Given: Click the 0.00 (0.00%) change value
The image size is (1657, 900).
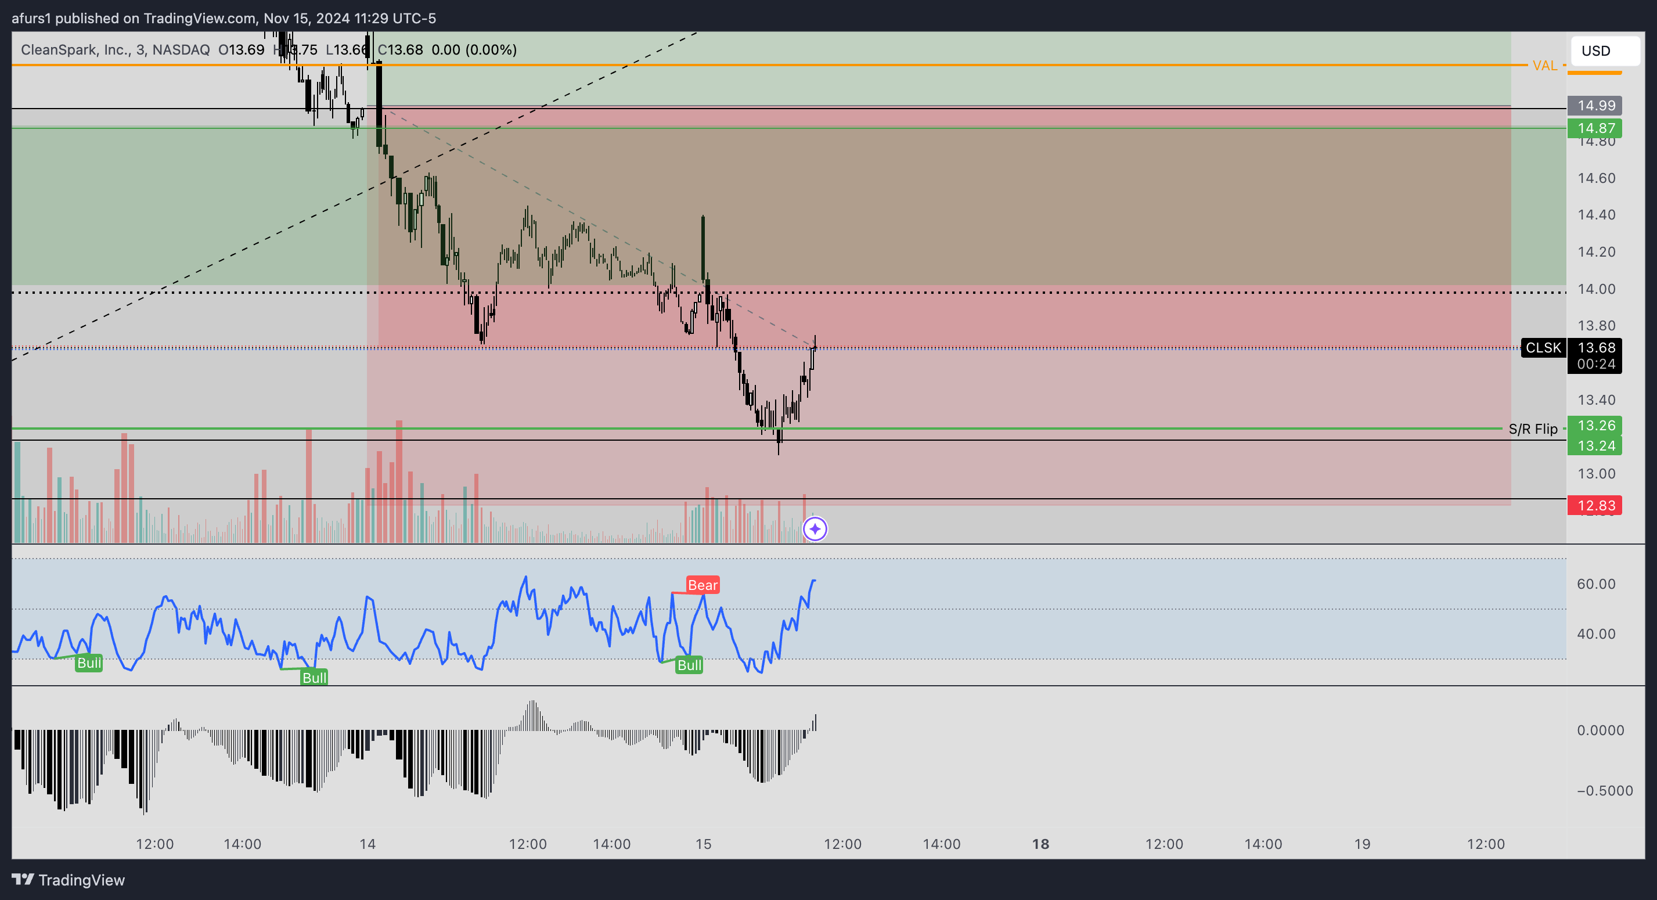Looking at the screenshot, I should click(x=474, y=49).
